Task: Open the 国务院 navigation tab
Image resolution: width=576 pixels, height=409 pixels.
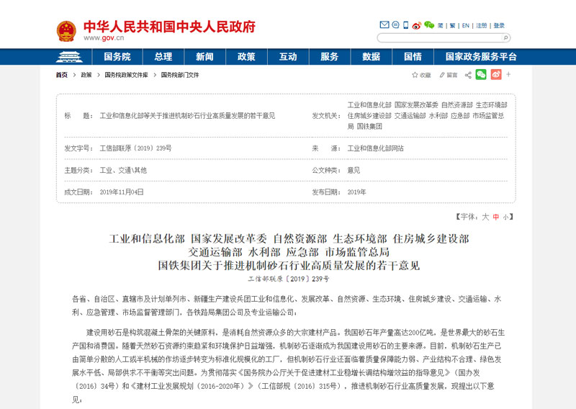Action: pos(117,57)
